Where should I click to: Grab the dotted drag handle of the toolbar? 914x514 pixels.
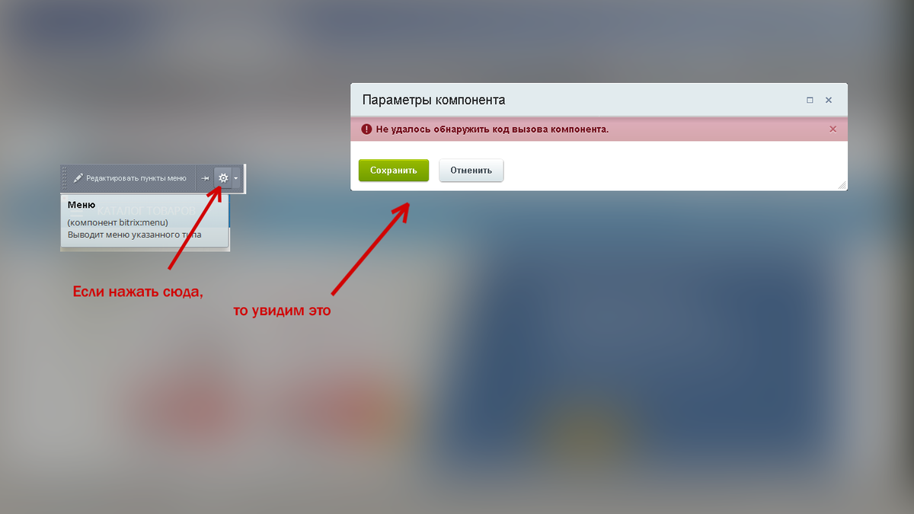[65, 178]
